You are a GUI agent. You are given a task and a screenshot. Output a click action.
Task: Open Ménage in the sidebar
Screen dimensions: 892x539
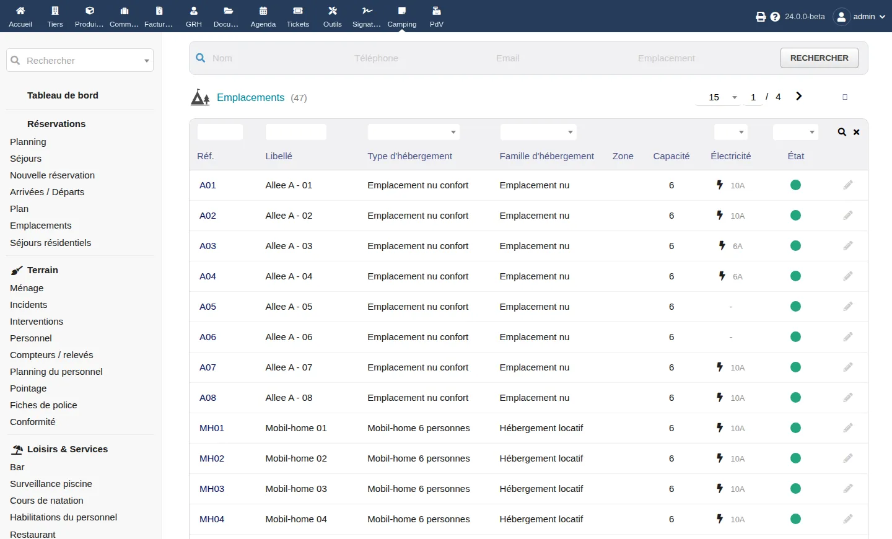27,288
